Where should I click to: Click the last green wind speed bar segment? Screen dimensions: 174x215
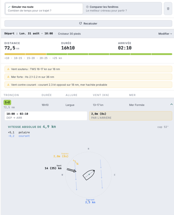point(162,54)
